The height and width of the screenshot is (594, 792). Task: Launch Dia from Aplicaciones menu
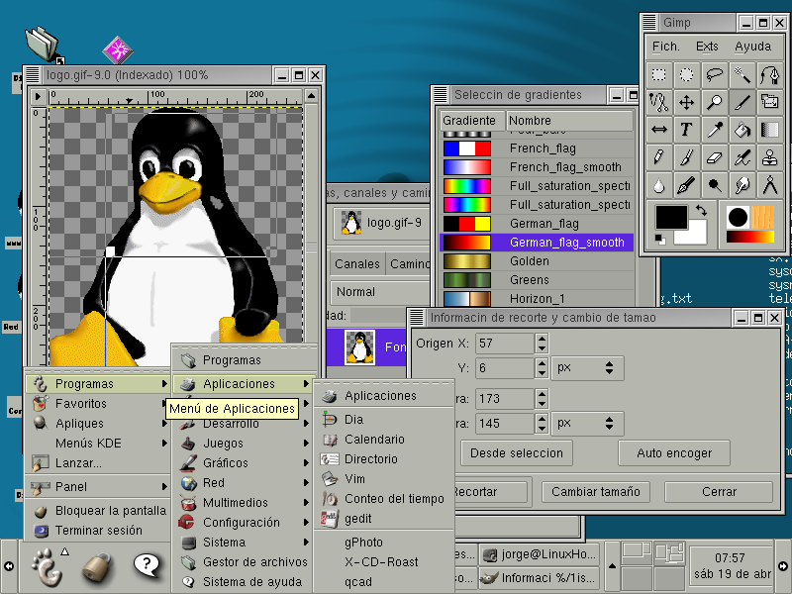(x=384, y=420)
